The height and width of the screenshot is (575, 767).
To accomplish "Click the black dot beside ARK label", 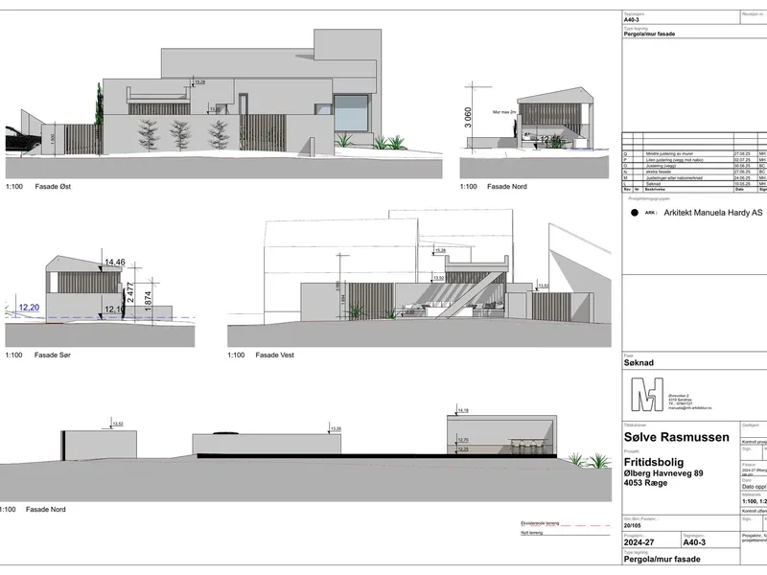I will [x=635, y=213].
